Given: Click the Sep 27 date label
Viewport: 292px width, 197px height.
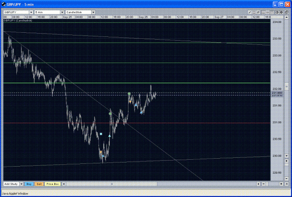Looking at the screenshot, I should tap(219, 17).
